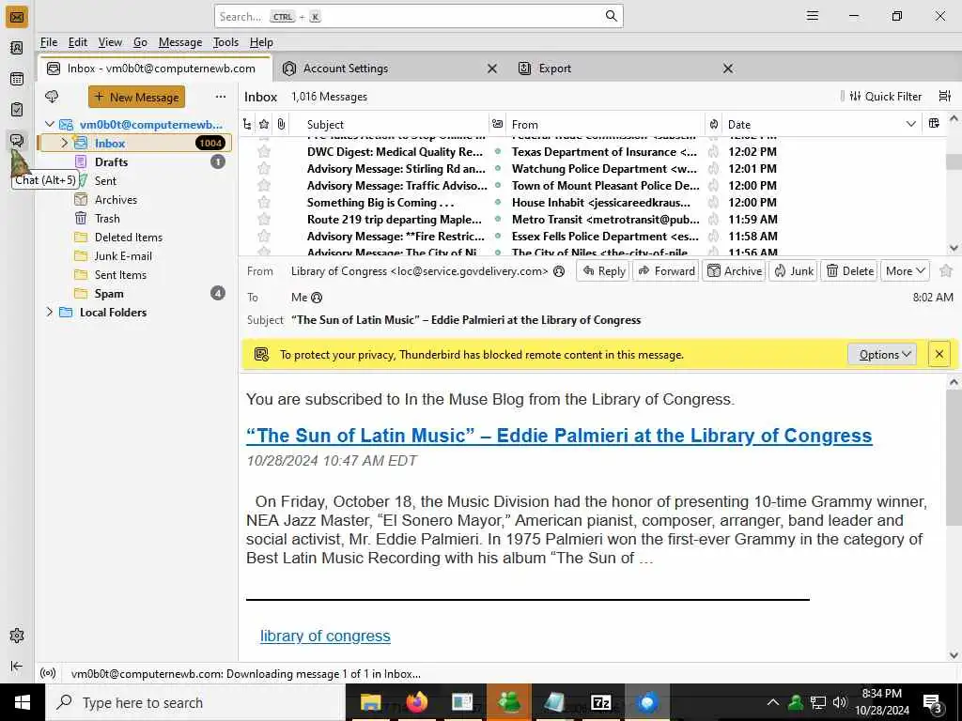The image size is (962, 721).
Task: Sort by starred column header
Action: [264, 124]
